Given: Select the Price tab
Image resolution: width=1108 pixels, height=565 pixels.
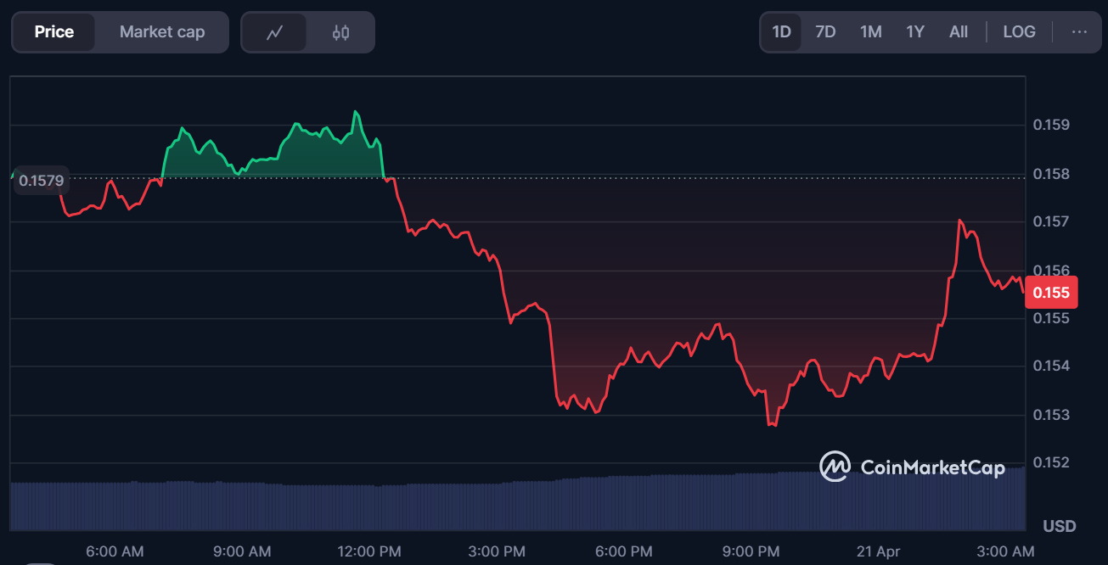Looking at the screenshot, I should click(54, 32).
